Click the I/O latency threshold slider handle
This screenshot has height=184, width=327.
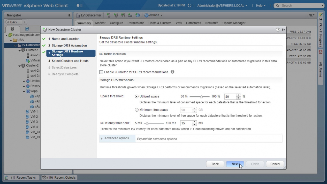click(147, 123)
